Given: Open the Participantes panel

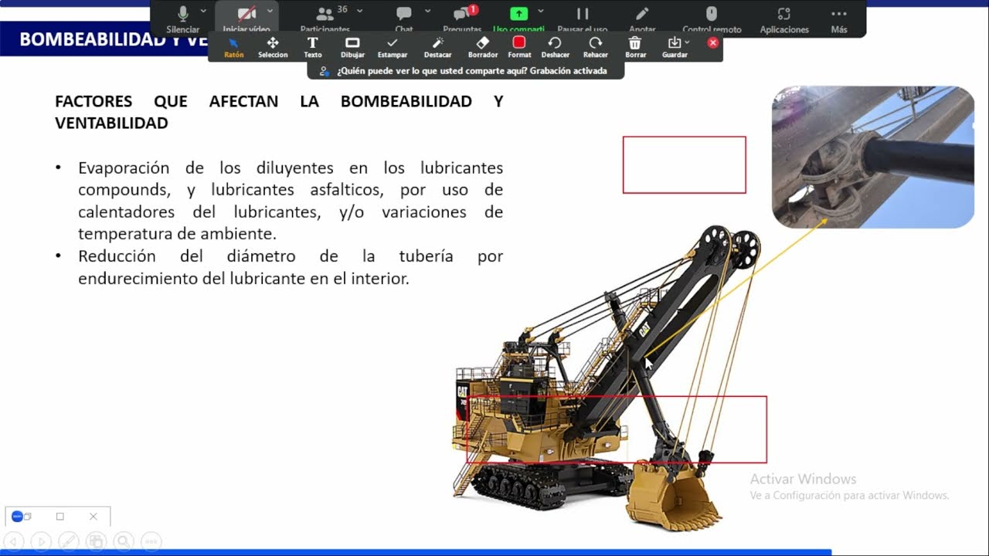Looking at the screenshot, I should 325,19.
